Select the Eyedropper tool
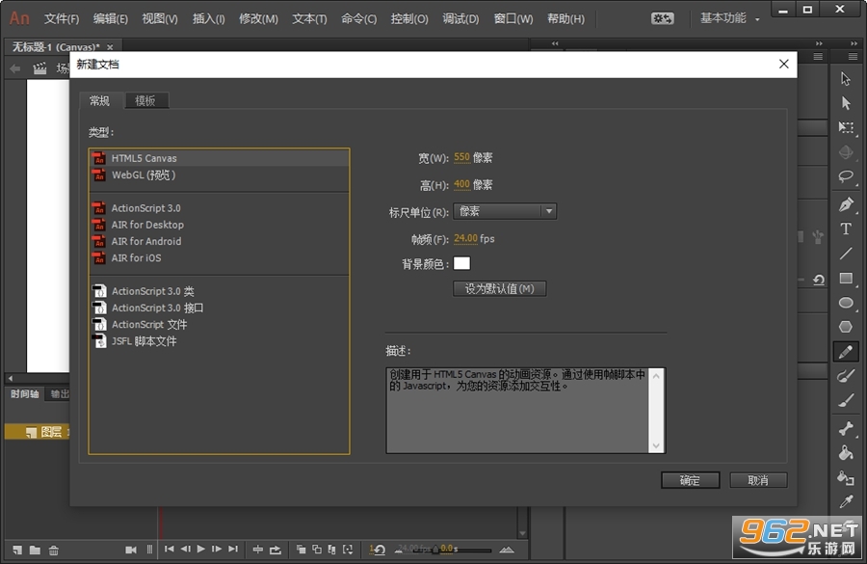This screenshot has height=564, width=867. click(x=846, y=501)
